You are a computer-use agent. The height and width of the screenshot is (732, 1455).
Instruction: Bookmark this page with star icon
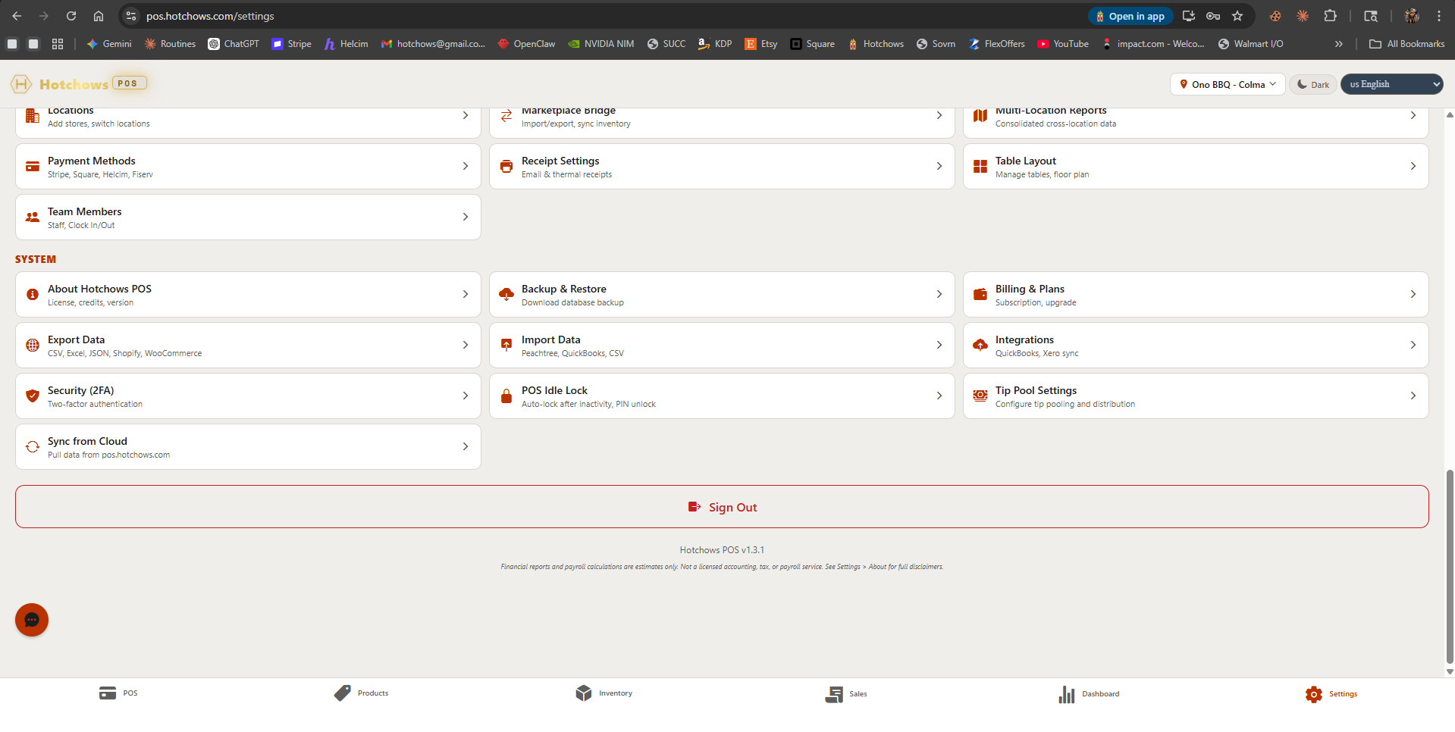(1237, 16)
